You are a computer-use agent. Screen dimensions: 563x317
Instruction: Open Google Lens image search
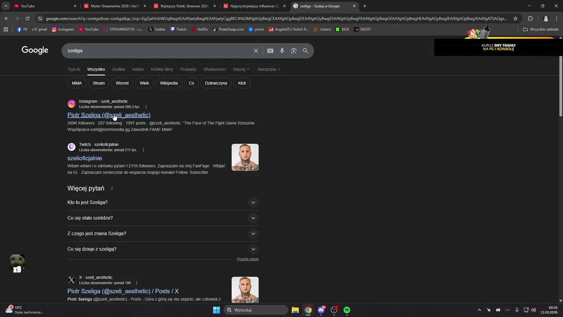point(294,51)
